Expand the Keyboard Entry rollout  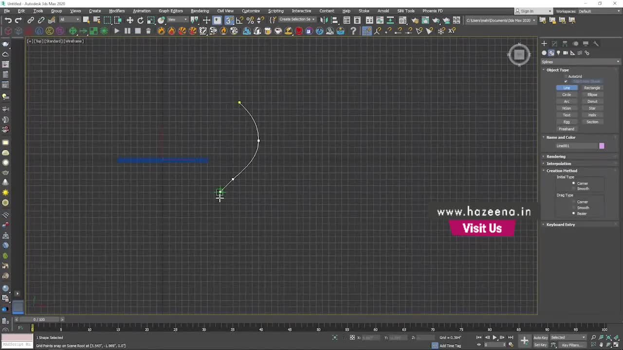(x=561, y=225)
